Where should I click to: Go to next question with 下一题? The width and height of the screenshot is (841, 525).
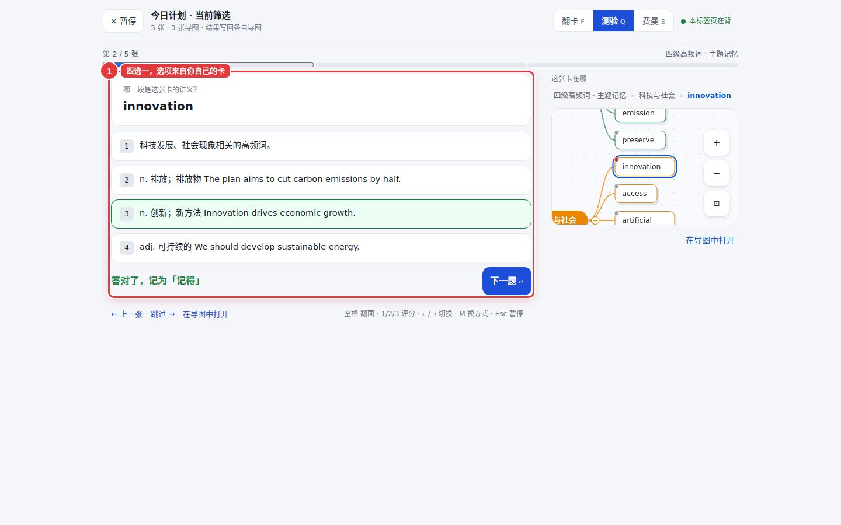(x=506, y=281)
